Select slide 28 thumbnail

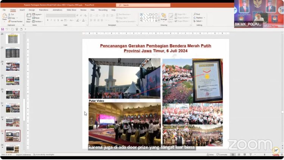point(12,67)
